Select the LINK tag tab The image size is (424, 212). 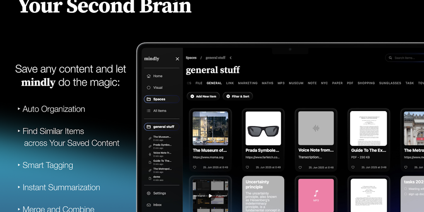[x=230, y=83]
